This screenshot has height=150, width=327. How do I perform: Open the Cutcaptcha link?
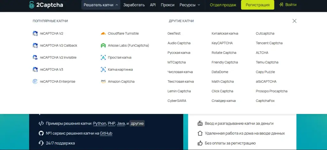click(x=265, y=33)
